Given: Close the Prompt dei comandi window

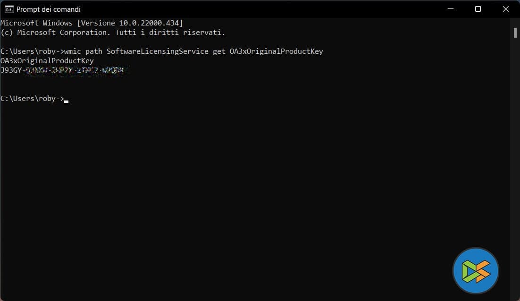Looking at the screenshot, I should click(506, 9).
